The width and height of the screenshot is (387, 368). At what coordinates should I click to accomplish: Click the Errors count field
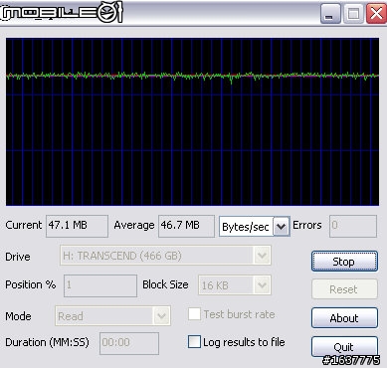(x=353, y=226)
